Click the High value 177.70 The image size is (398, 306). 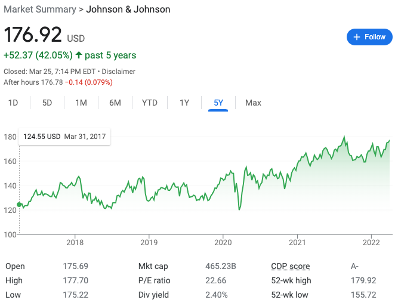[x=75, y=280]
